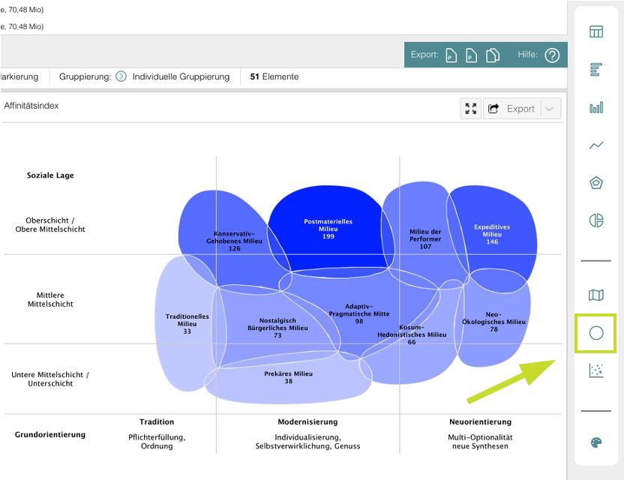Click the stacked documents export icon
The height and width of the screenshot is (480, 624).
(x=493, y=55)
